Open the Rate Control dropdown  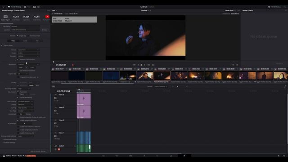[x=25, y=101]
